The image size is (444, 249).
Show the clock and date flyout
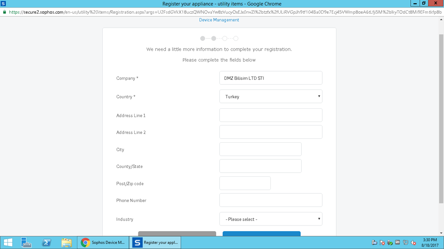430,243
